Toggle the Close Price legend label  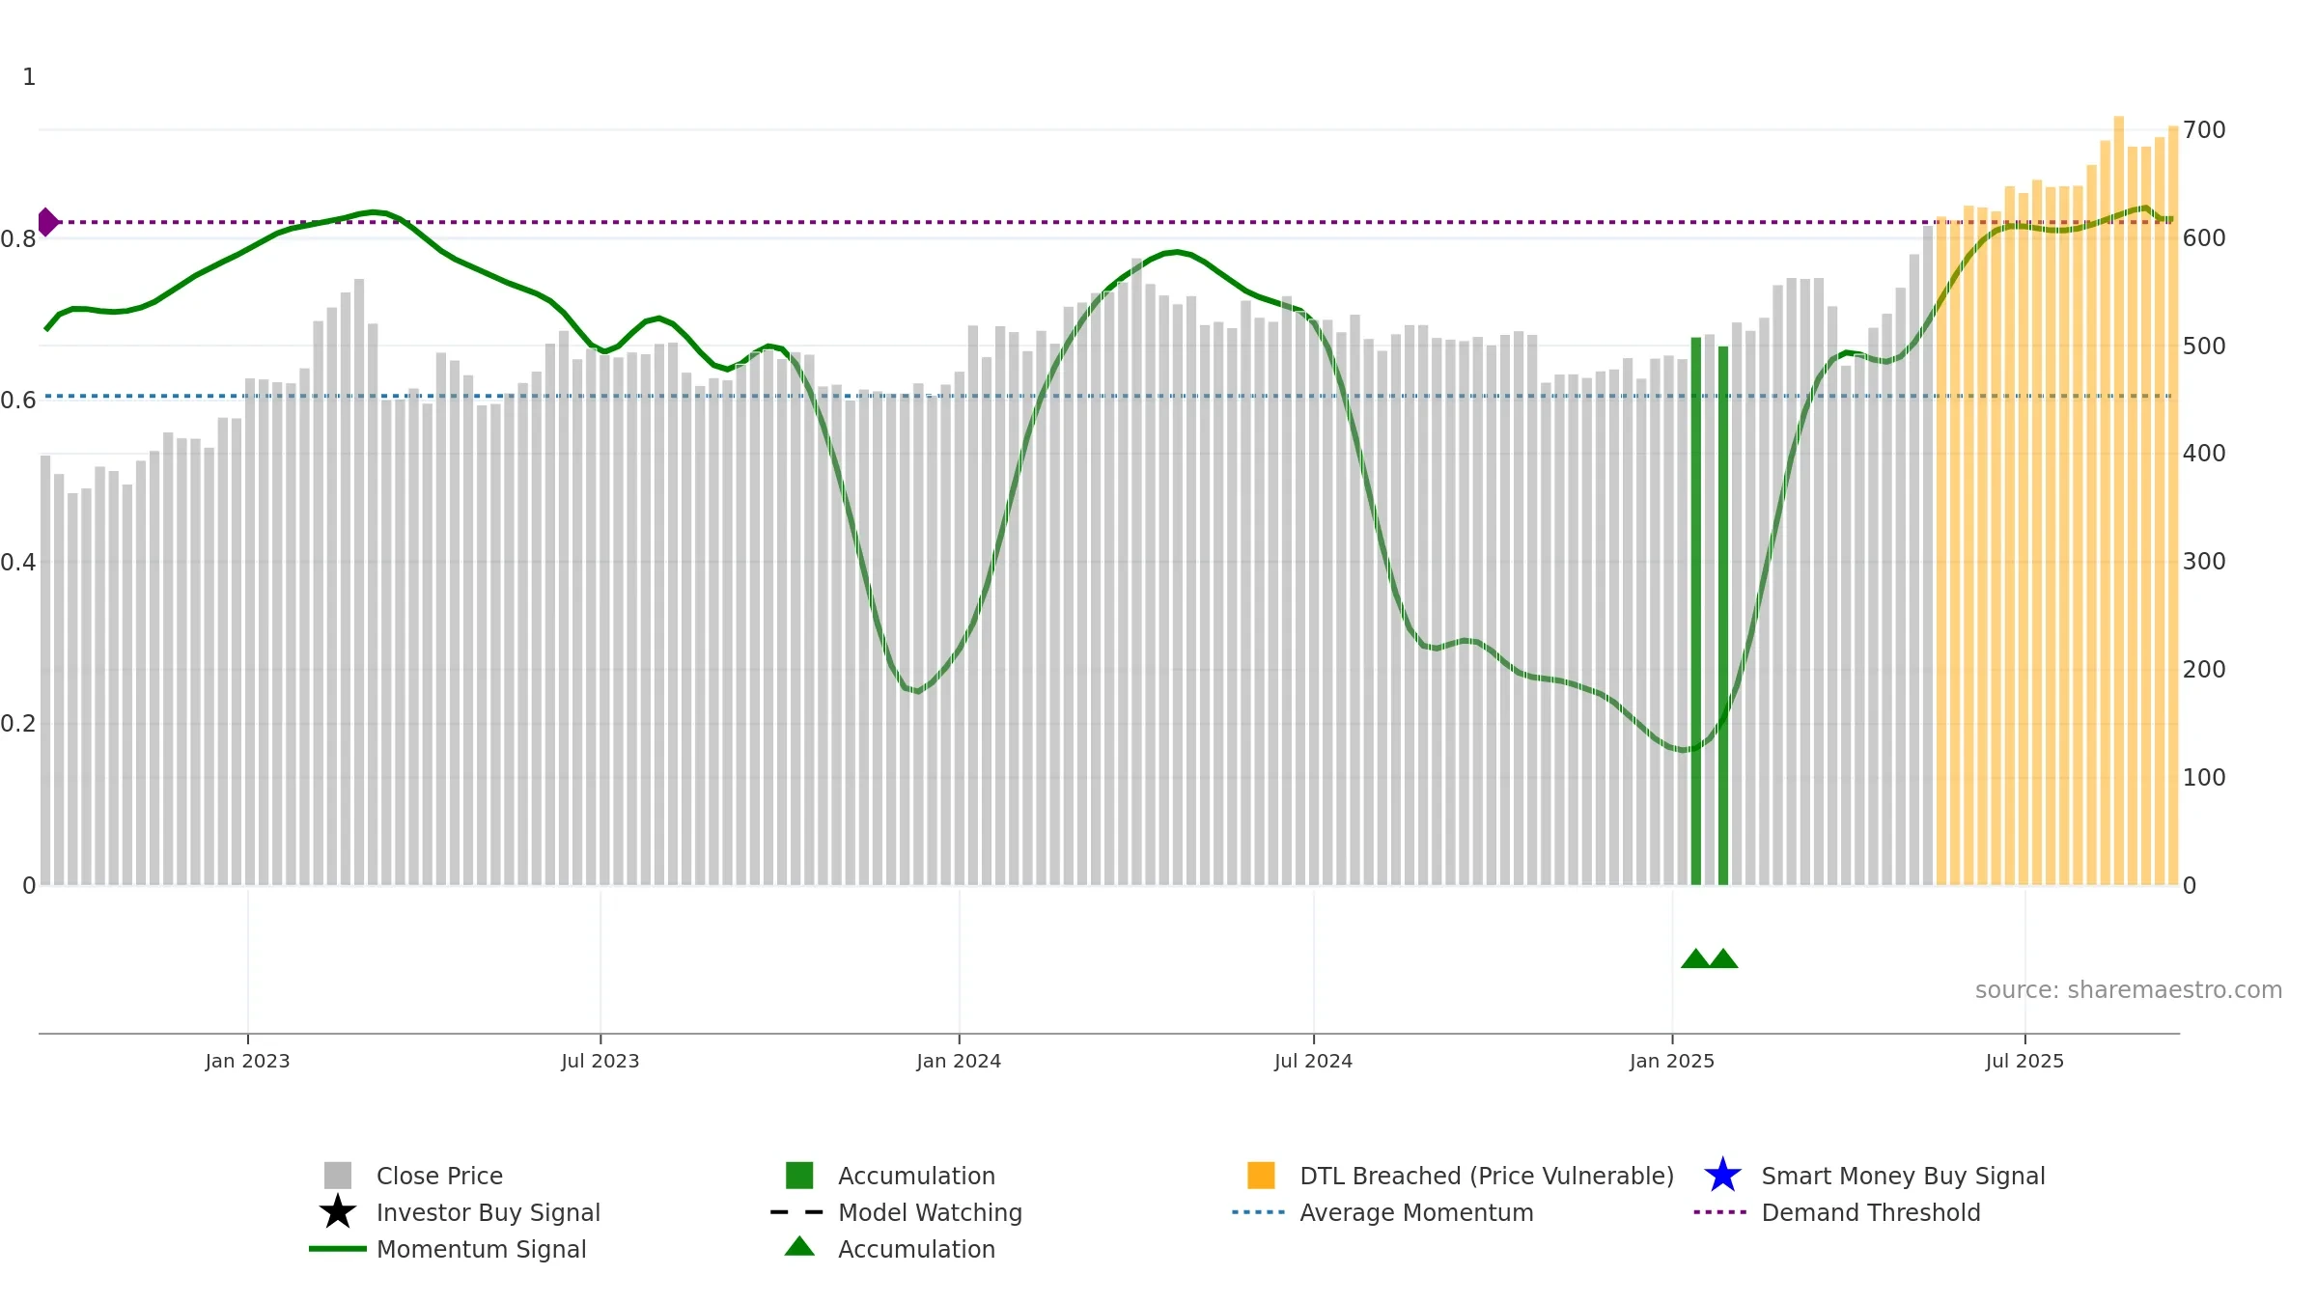click(x=439, y=1176)
